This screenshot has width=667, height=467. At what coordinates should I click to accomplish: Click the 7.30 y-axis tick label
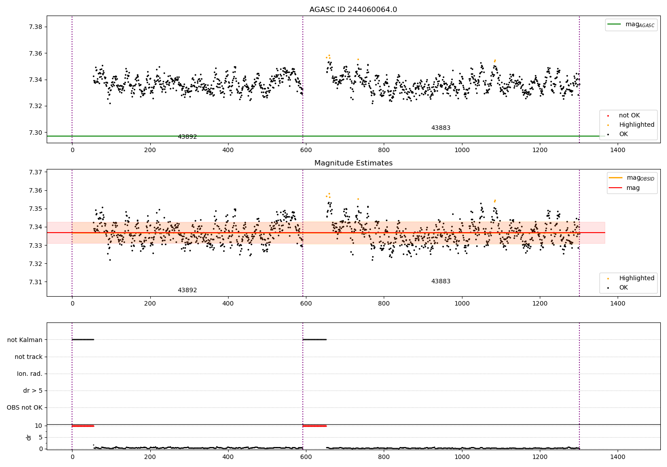(35, 133)
